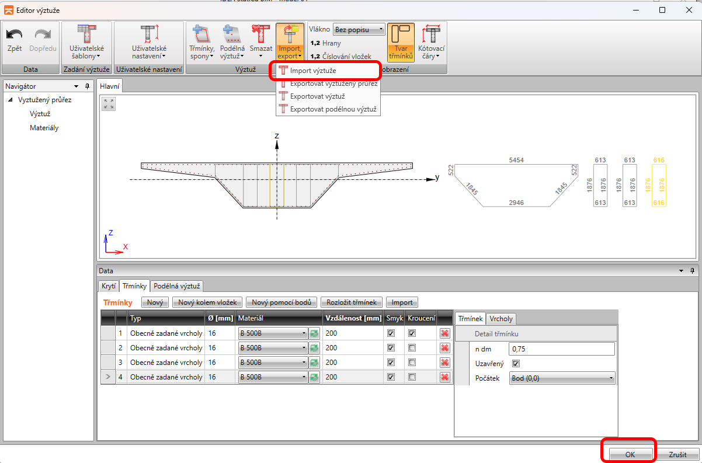Click the Zpět undo icon

coord(15,35)
